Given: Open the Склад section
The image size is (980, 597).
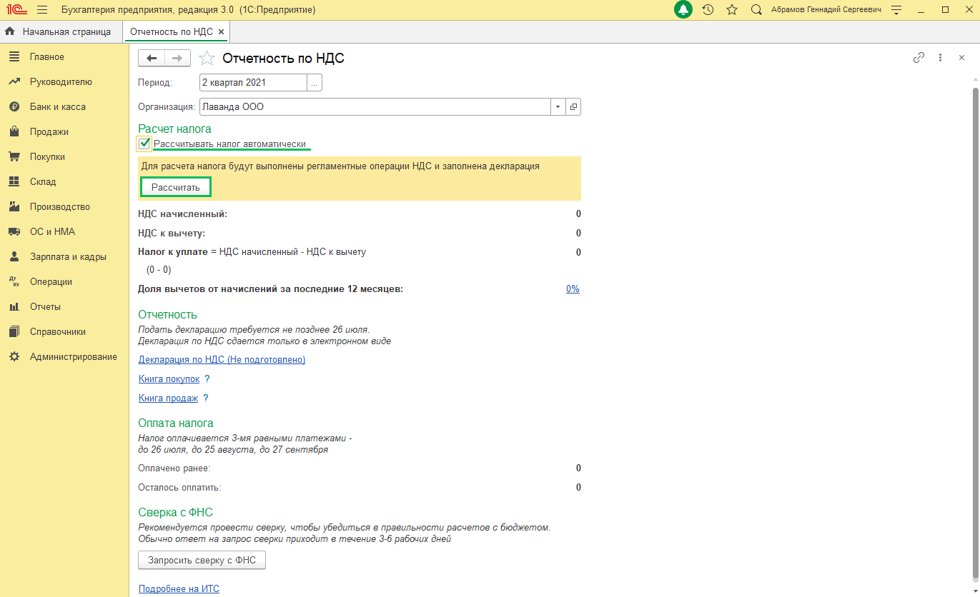Looking at the screenshot, I should [43, 182].
